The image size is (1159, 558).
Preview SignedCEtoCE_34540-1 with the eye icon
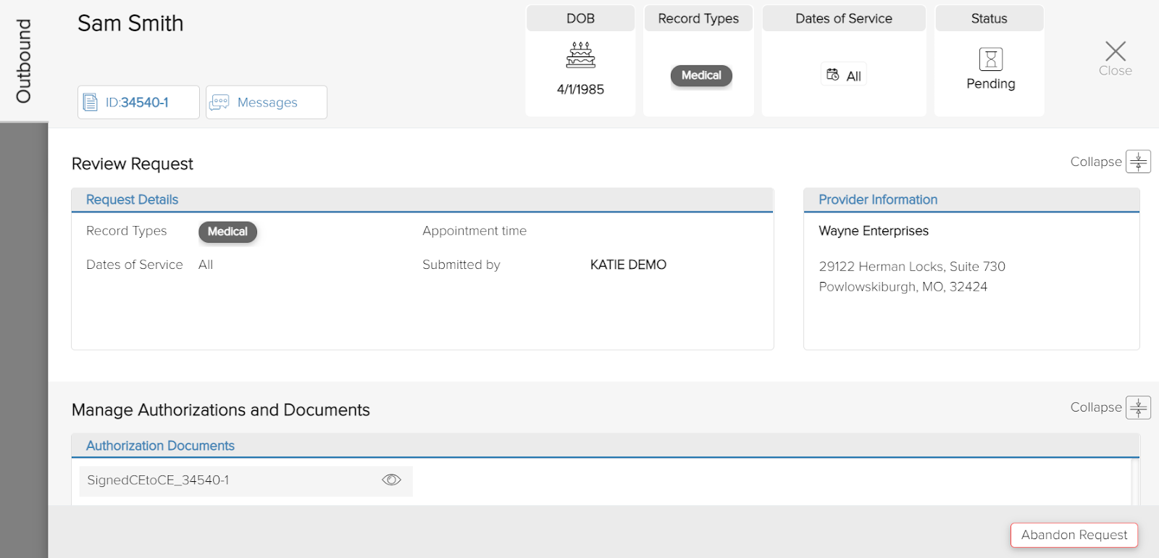click(391, 480)
